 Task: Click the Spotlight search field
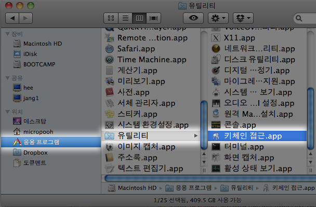tap(305, 18)
